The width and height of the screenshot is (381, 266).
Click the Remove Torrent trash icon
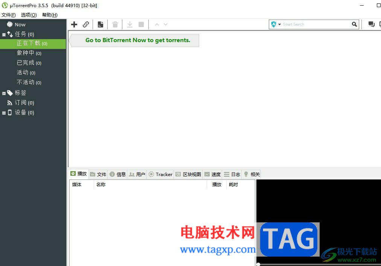[115, 24]
